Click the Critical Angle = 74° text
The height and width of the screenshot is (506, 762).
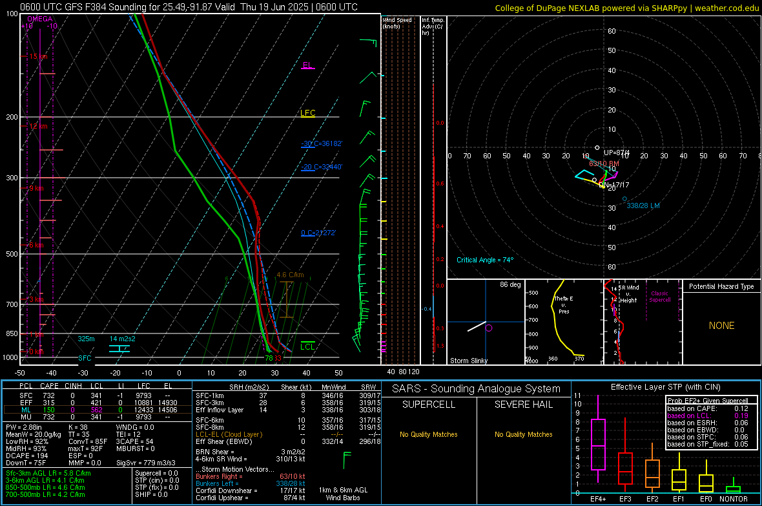(485, 260)
